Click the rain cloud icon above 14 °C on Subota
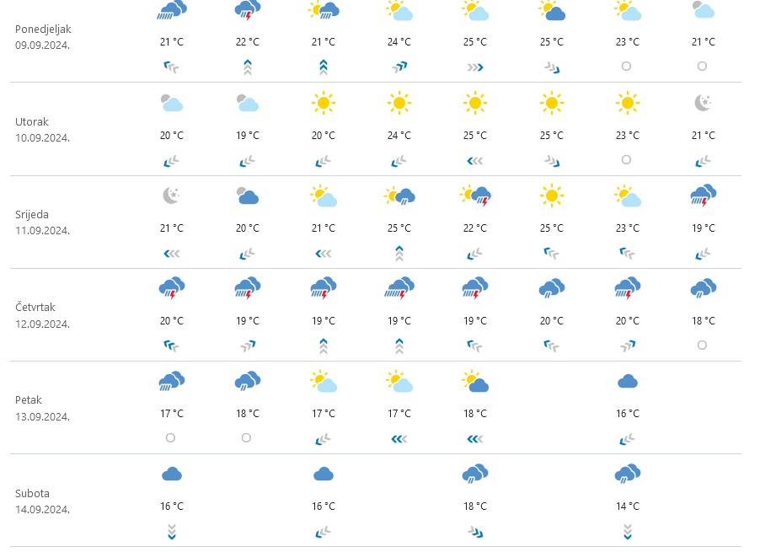760x552 pixels. pyautogui.click(x=627, y=474)
